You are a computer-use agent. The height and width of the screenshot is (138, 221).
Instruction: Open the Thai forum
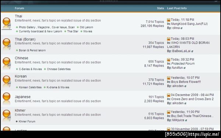tap(18, 16)
